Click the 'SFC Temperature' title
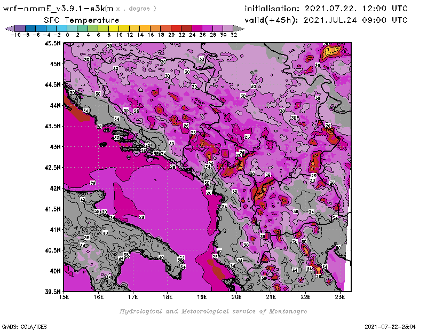 click(82, 20)
